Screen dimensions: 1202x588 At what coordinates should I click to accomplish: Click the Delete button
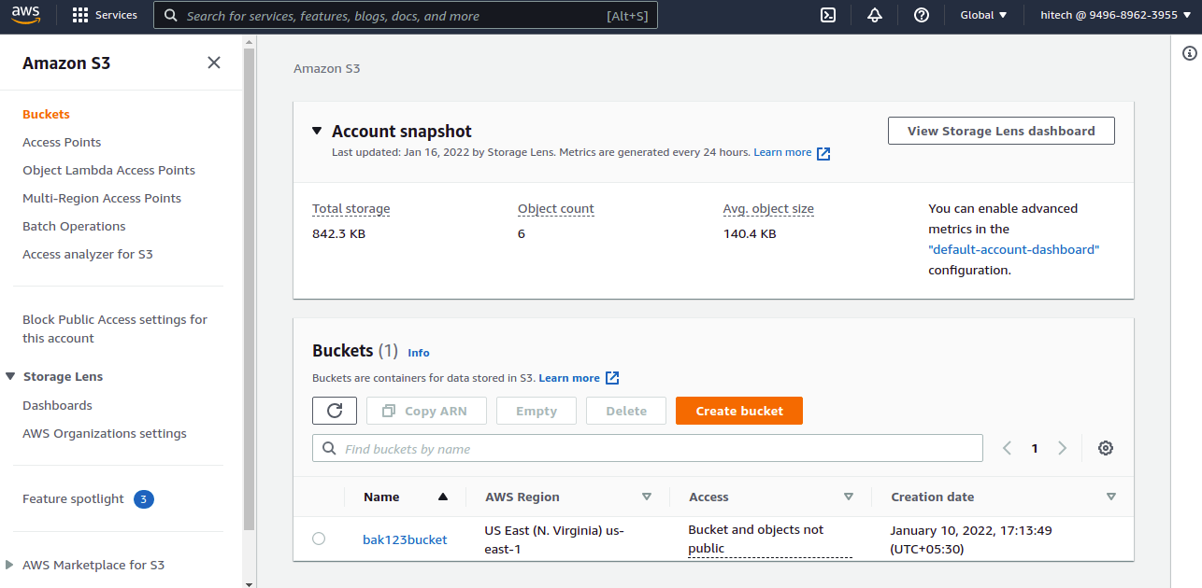click(626, 411)
